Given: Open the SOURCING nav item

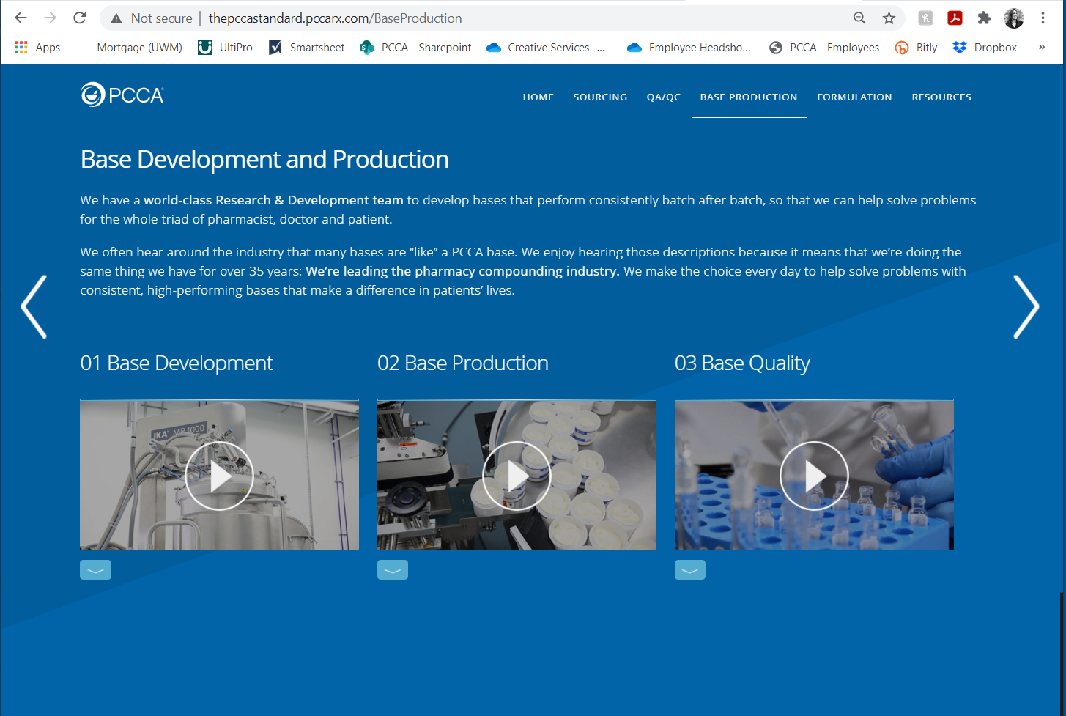Looking at the screenshot, I should (600, 97).
